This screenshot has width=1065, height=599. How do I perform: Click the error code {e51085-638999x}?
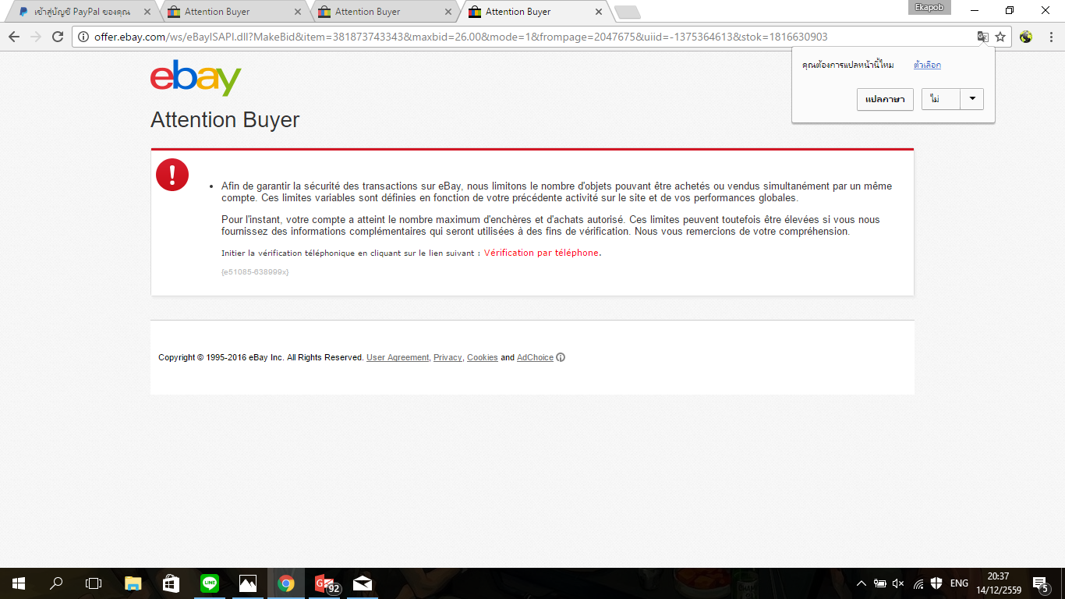pos(255,271)
